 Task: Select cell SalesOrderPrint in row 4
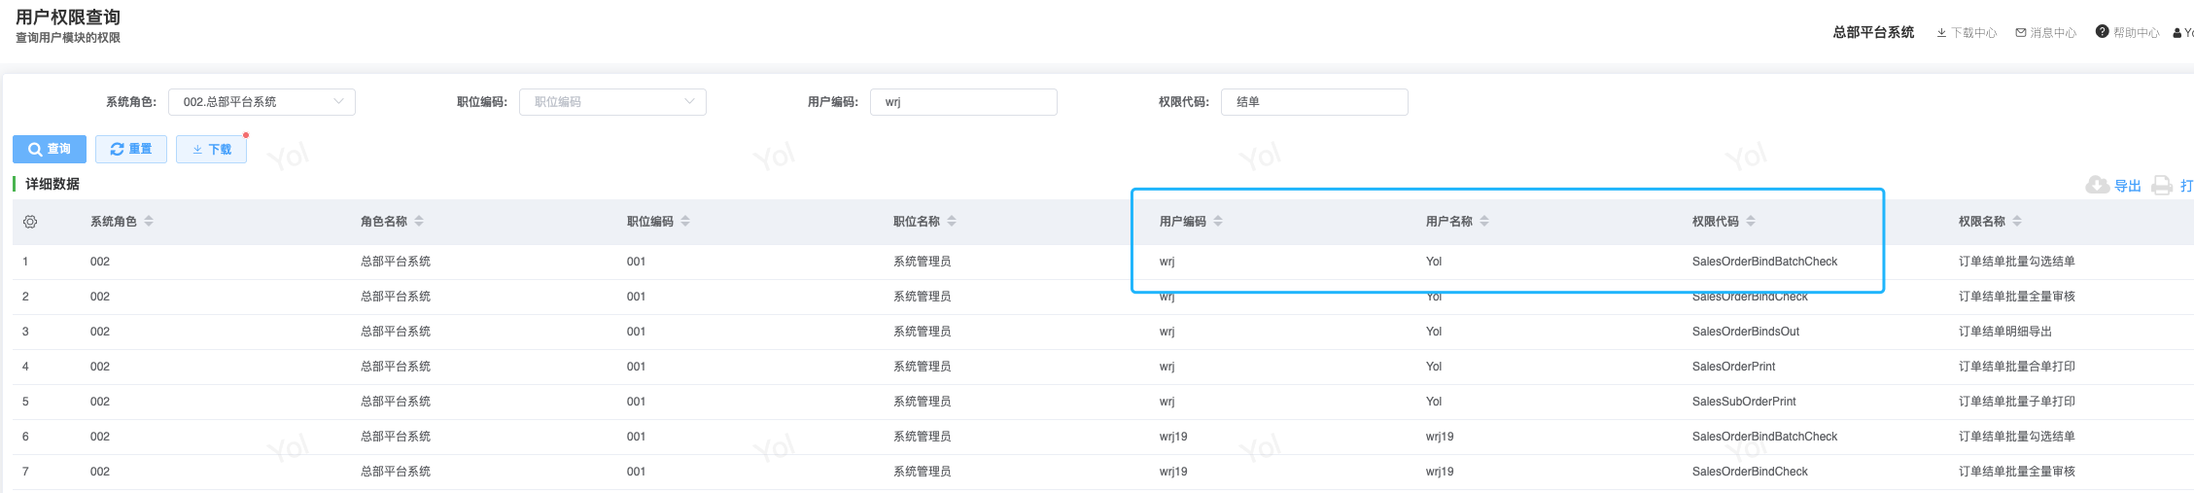1733,367
